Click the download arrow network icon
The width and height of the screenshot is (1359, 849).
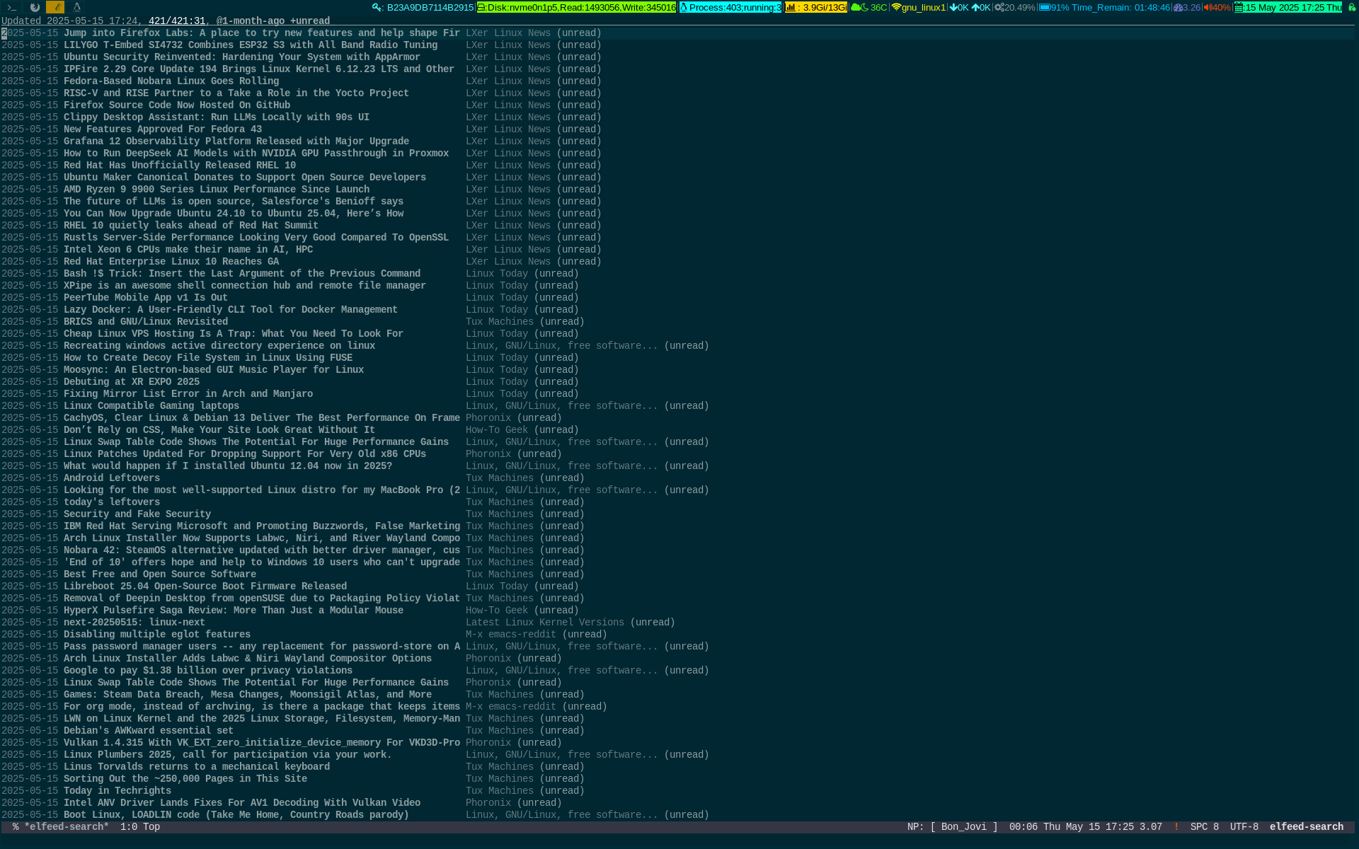pyautogui.click(x=953, y=8)
